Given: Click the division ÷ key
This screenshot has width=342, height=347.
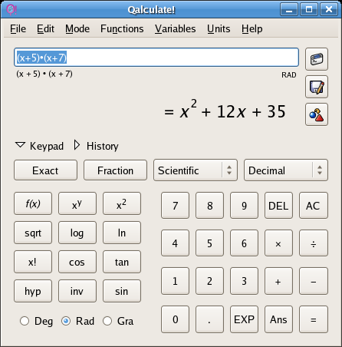Looking at the screenshot, I should click(x=314, y=243).
